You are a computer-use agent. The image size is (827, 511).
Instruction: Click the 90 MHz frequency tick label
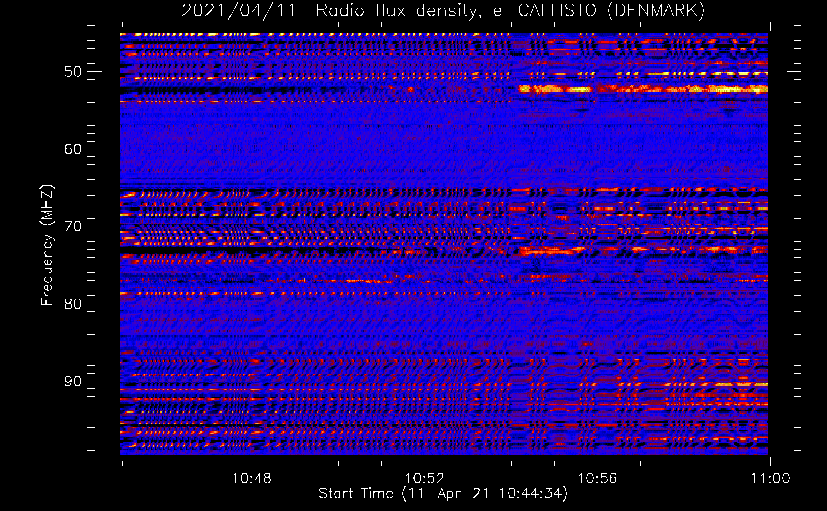tap(73, 381)
